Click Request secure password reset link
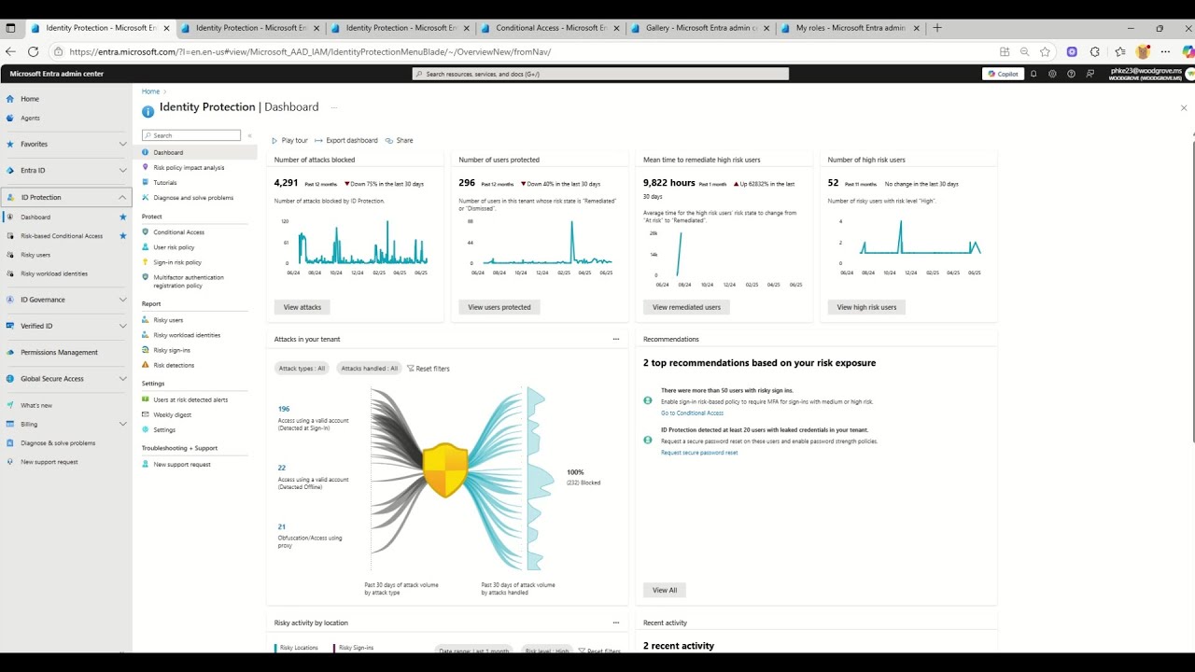Viewport: 1195px width, 672px height. point(699,453)
